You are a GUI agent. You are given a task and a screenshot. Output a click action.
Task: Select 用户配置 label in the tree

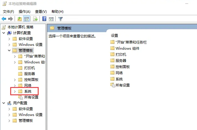20,103
